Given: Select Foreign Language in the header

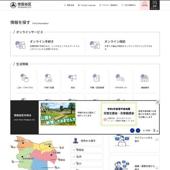Looking at the screenshot, I should (x=87, y=5).
